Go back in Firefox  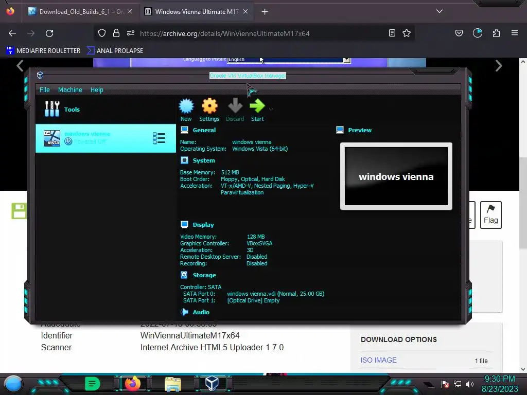click(12, 33)
